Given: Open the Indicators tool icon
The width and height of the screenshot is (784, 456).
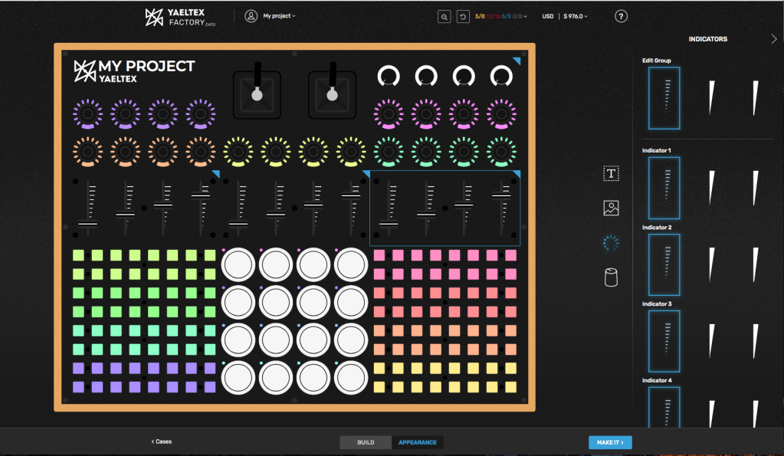Looking at the screenshot, I should [611, 243].
